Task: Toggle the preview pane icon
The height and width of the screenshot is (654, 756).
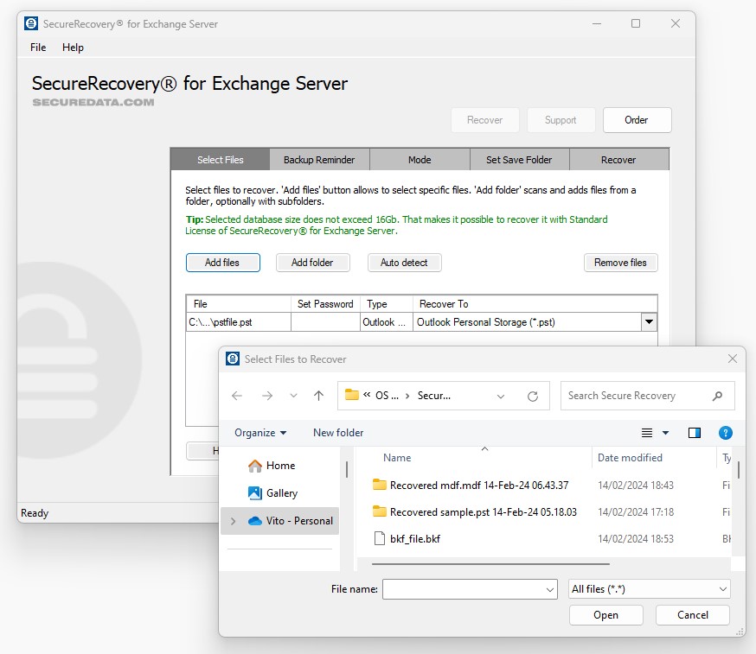Action: [694, 433]
